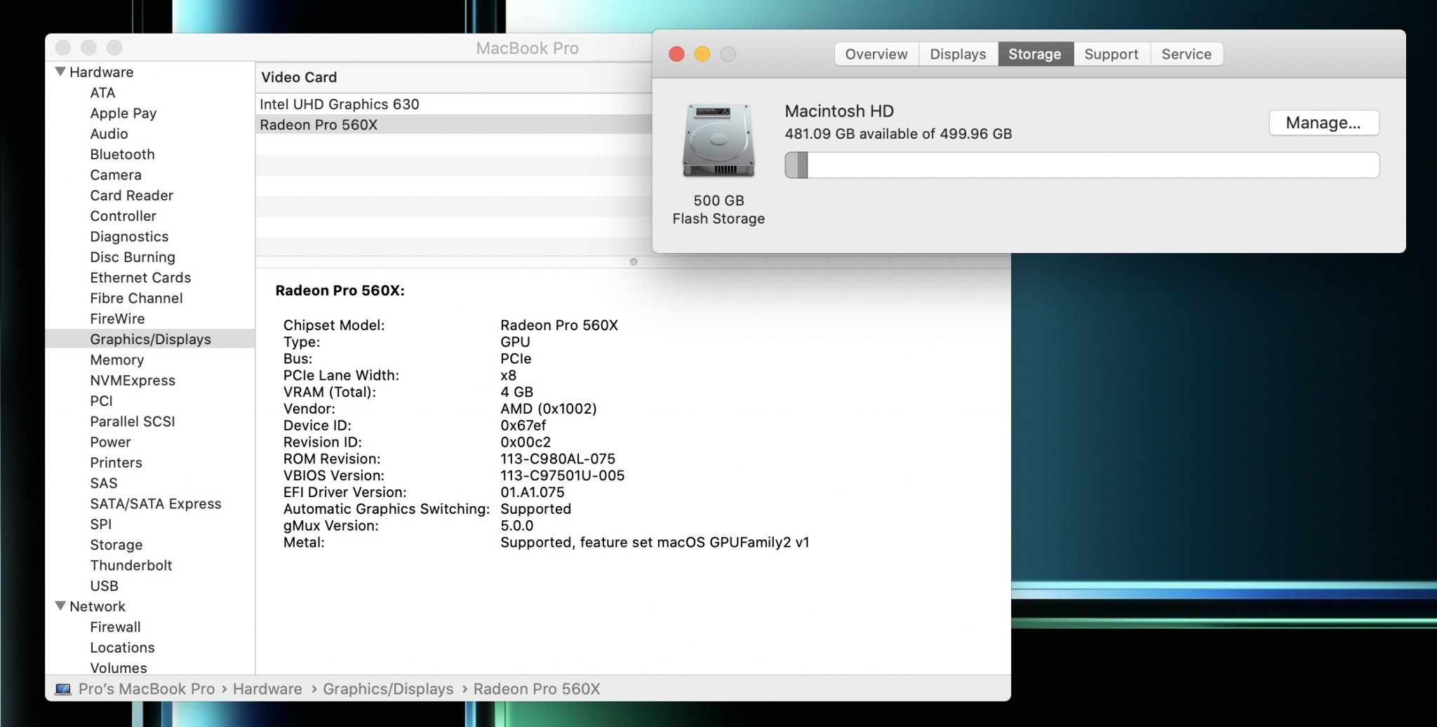
Task: Select ATA in the sidebar
Action: pos(102,93)
